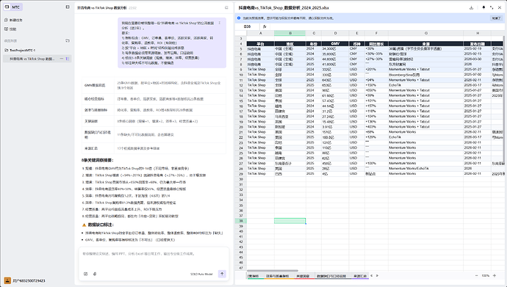Image resolution: width=507 pixels, height=287 pixels.
Task: Close the spreadsheet preview panel
Action: (x=500, y=7)
